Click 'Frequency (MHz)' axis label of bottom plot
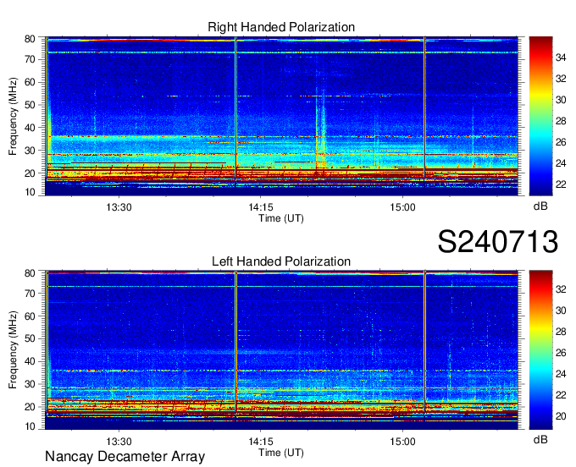The height and width of the screenshot is (467, 576). coord(14,350)
